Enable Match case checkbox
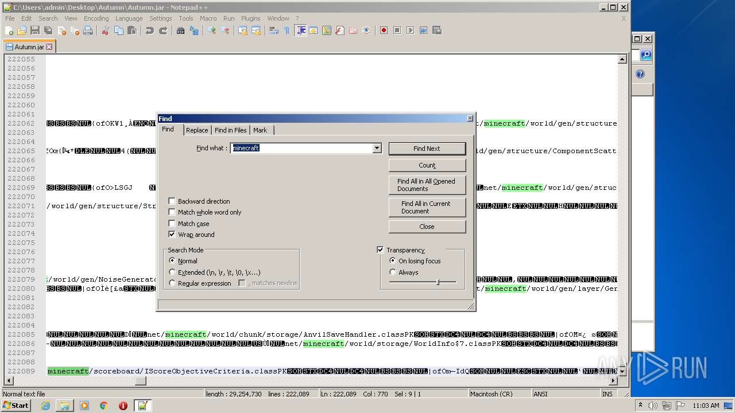The width and height of the screenshot is (735, 413). (172, 224)
